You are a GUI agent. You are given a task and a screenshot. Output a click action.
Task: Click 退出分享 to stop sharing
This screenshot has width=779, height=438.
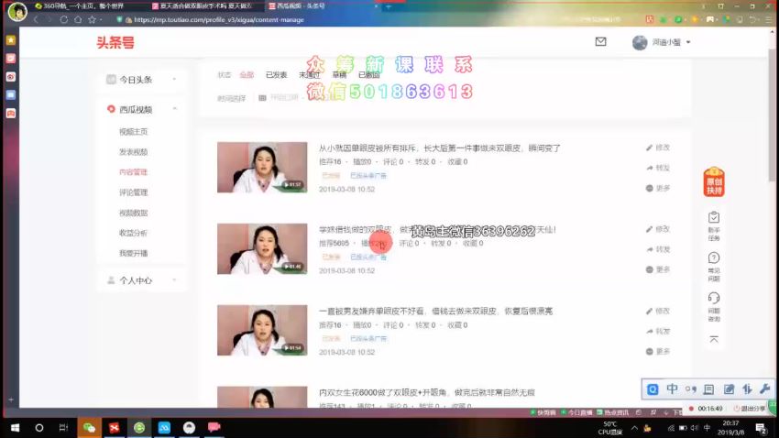click(x=750, y=408)
